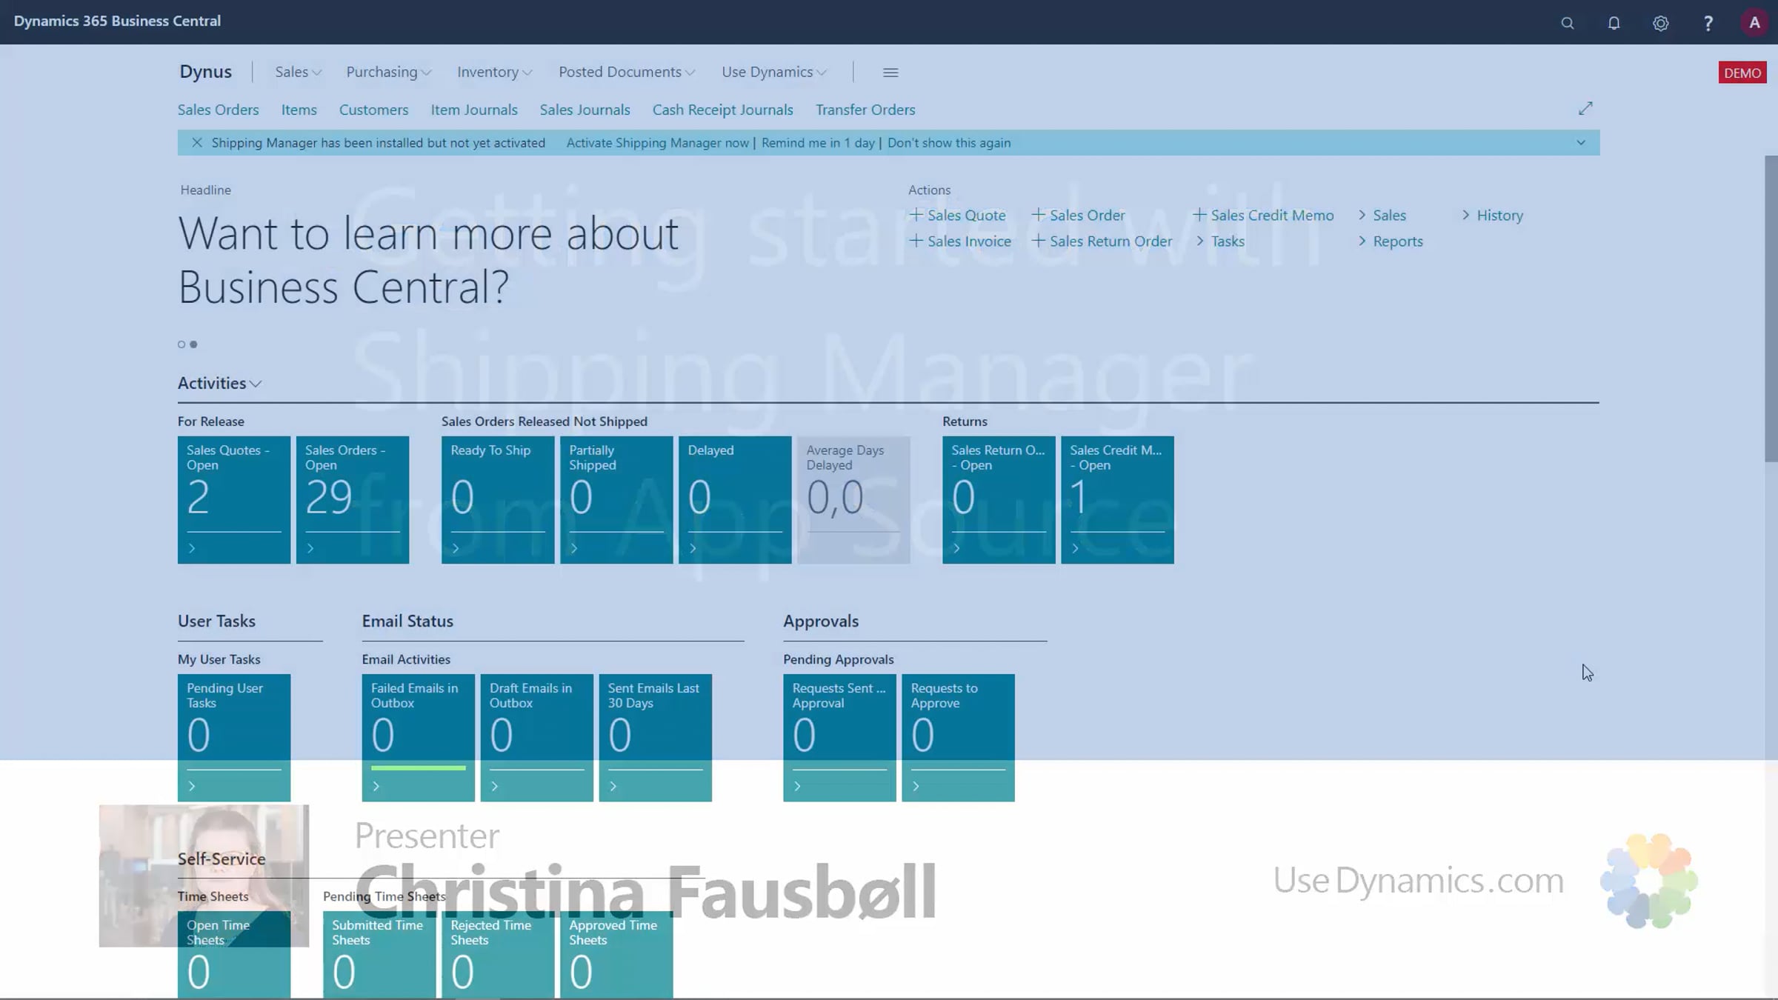This screenshot has width=1778, height=1000.
Task: Open the Purchasing dropdown menu
Action: tap(388, 72)
